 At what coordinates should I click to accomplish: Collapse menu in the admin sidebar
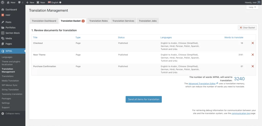tap(11, 114)
